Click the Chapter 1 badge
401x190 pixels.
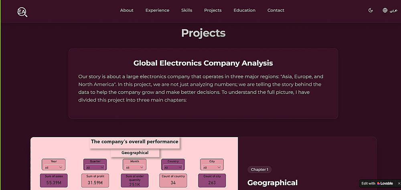tap(259, 170)
